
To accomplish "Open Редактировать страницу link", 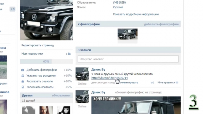I will tap(38, 45).
